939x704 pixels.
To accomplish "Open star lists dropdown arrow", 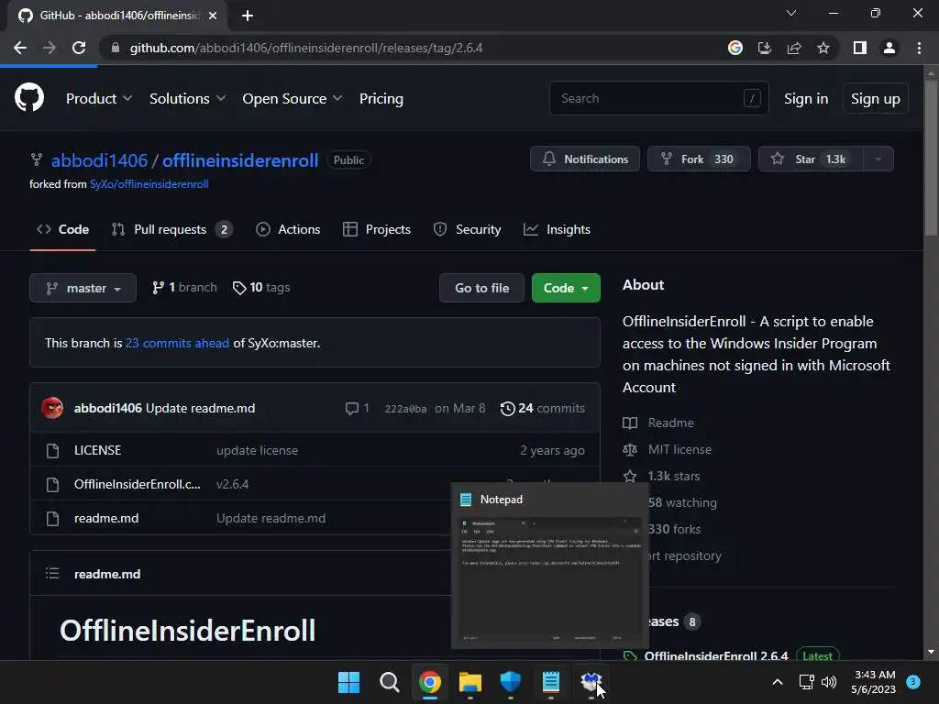I will 878,159.
